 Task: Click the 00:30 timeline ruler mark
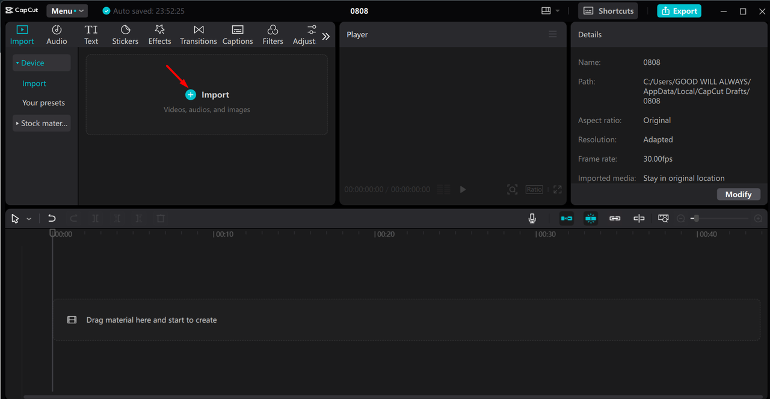[546, 234]
